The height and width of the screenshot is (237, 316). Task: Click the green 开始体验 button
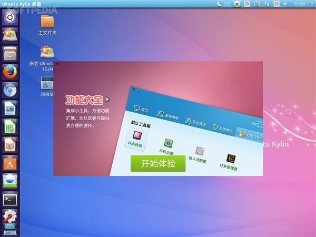(x=158, y=163)
